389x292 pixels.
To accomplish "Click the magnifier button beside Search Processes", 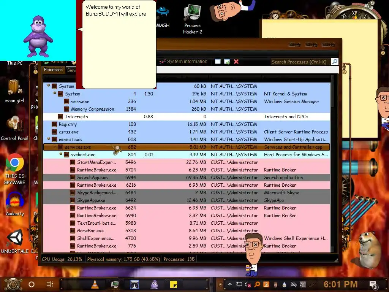I will coord(334,62).
